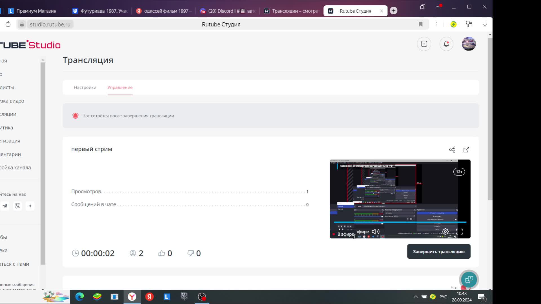Open the user profile avatar

click(469, 44)
